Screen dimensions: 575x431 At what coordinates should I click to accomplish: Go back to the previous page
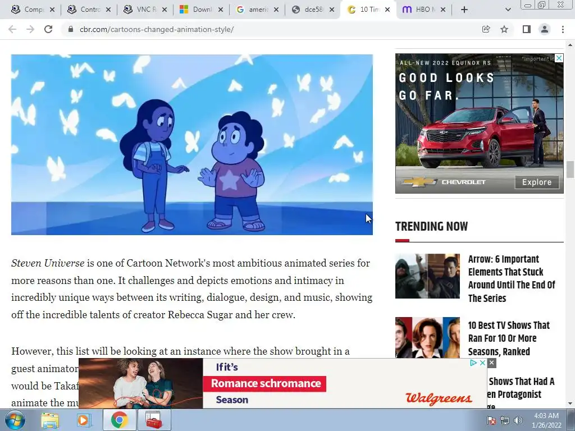click(x=12, y=29)
